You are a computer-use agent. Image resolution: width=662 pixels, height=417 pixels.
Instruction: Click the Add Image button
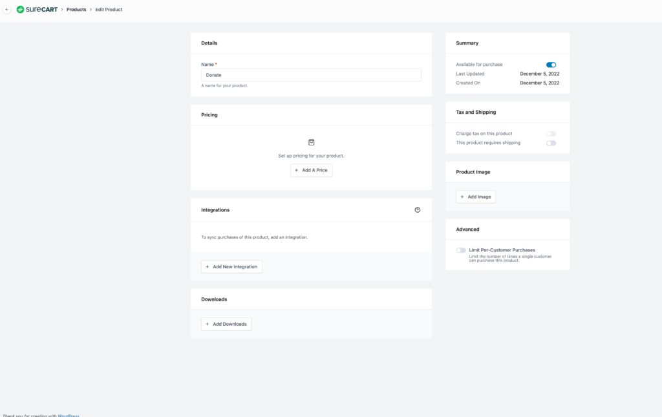click(x=476, y=197)
